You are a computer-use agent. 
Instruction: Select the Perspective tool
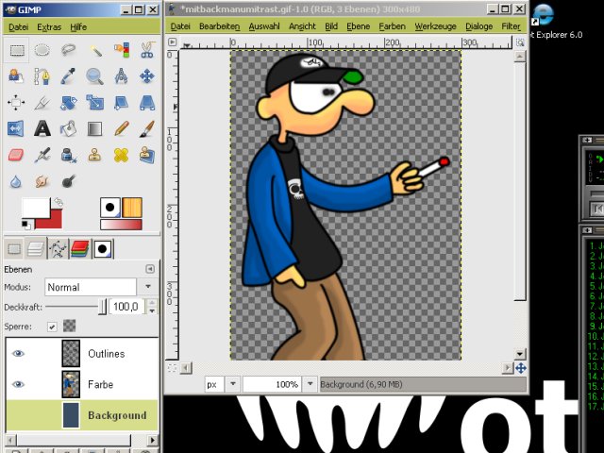[147, 103]
